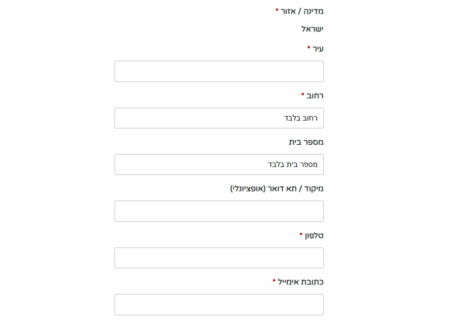Click the red asterisk next to 'עיר'
This screenshot has height=331, width=462.
tap(309, 48)
